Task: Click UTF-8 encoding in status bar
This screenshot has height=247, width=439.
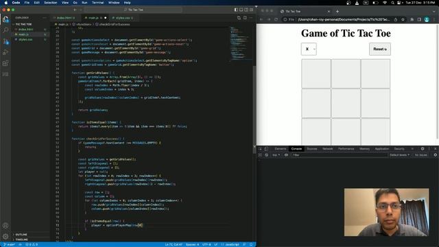Action: coord(206,244)
